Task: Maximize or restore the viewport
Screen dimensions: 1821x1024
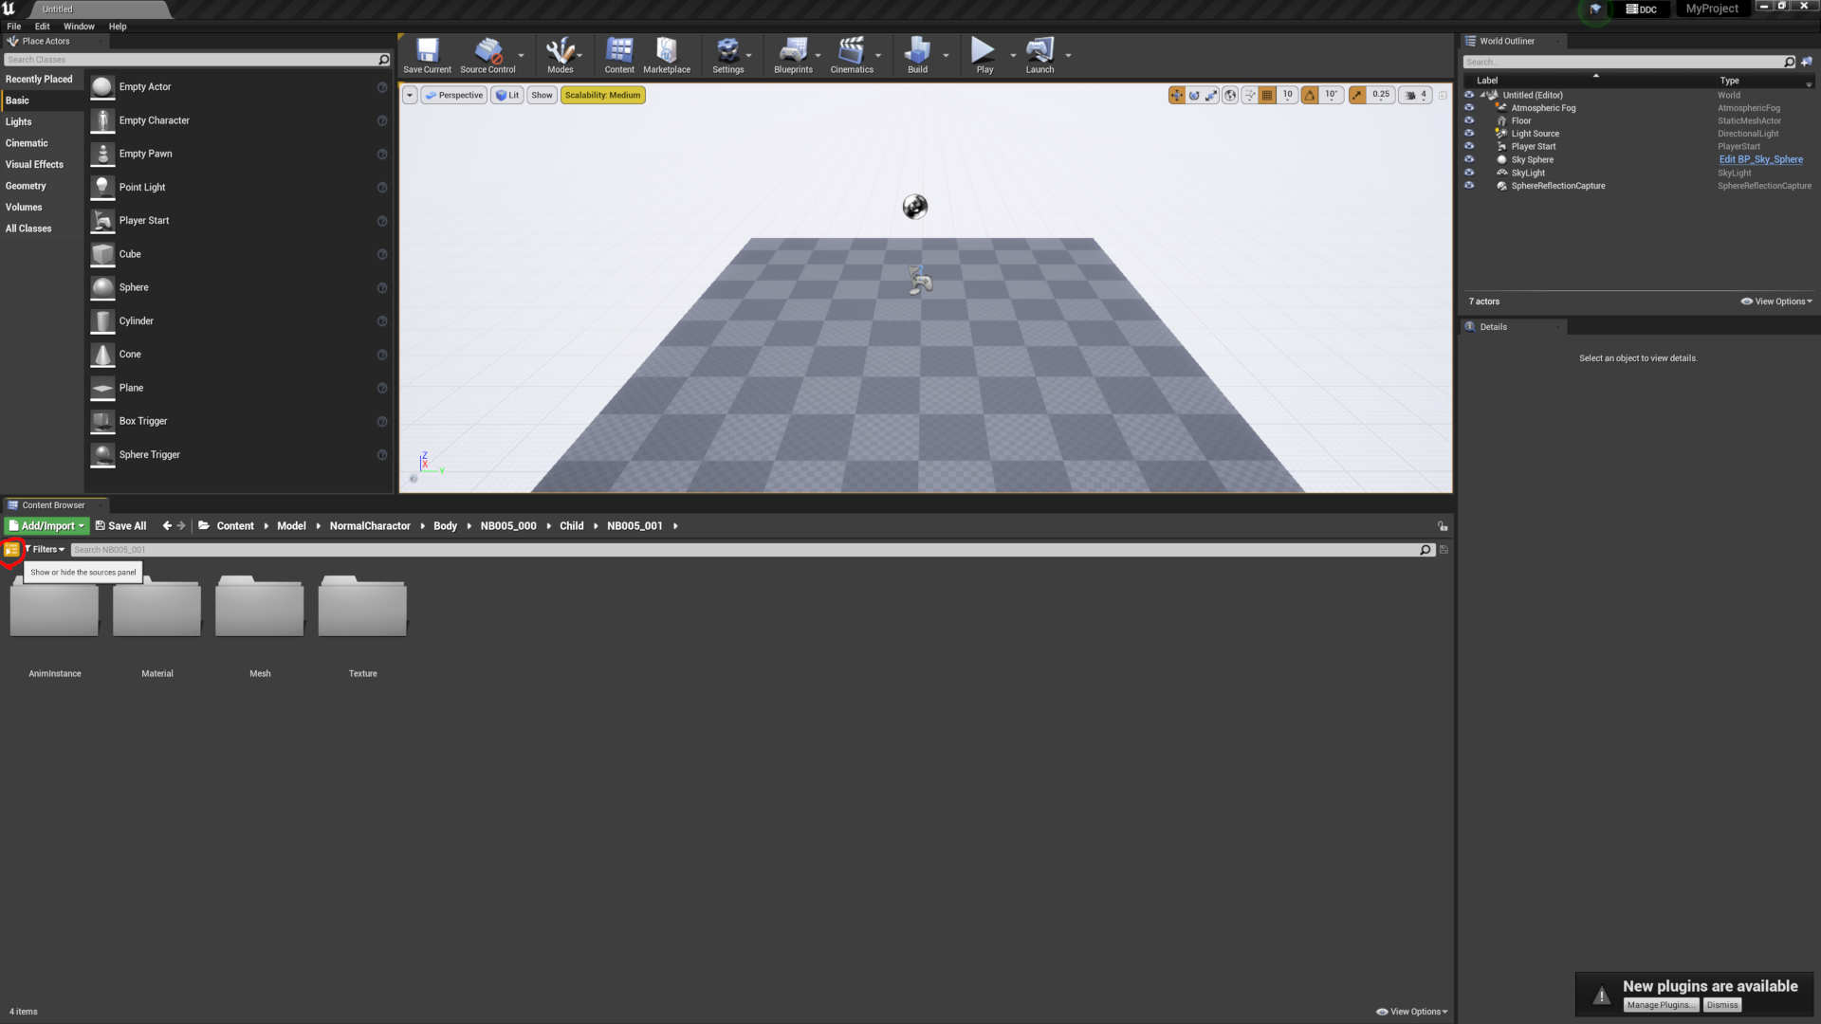Action: tap(1443, 95)
